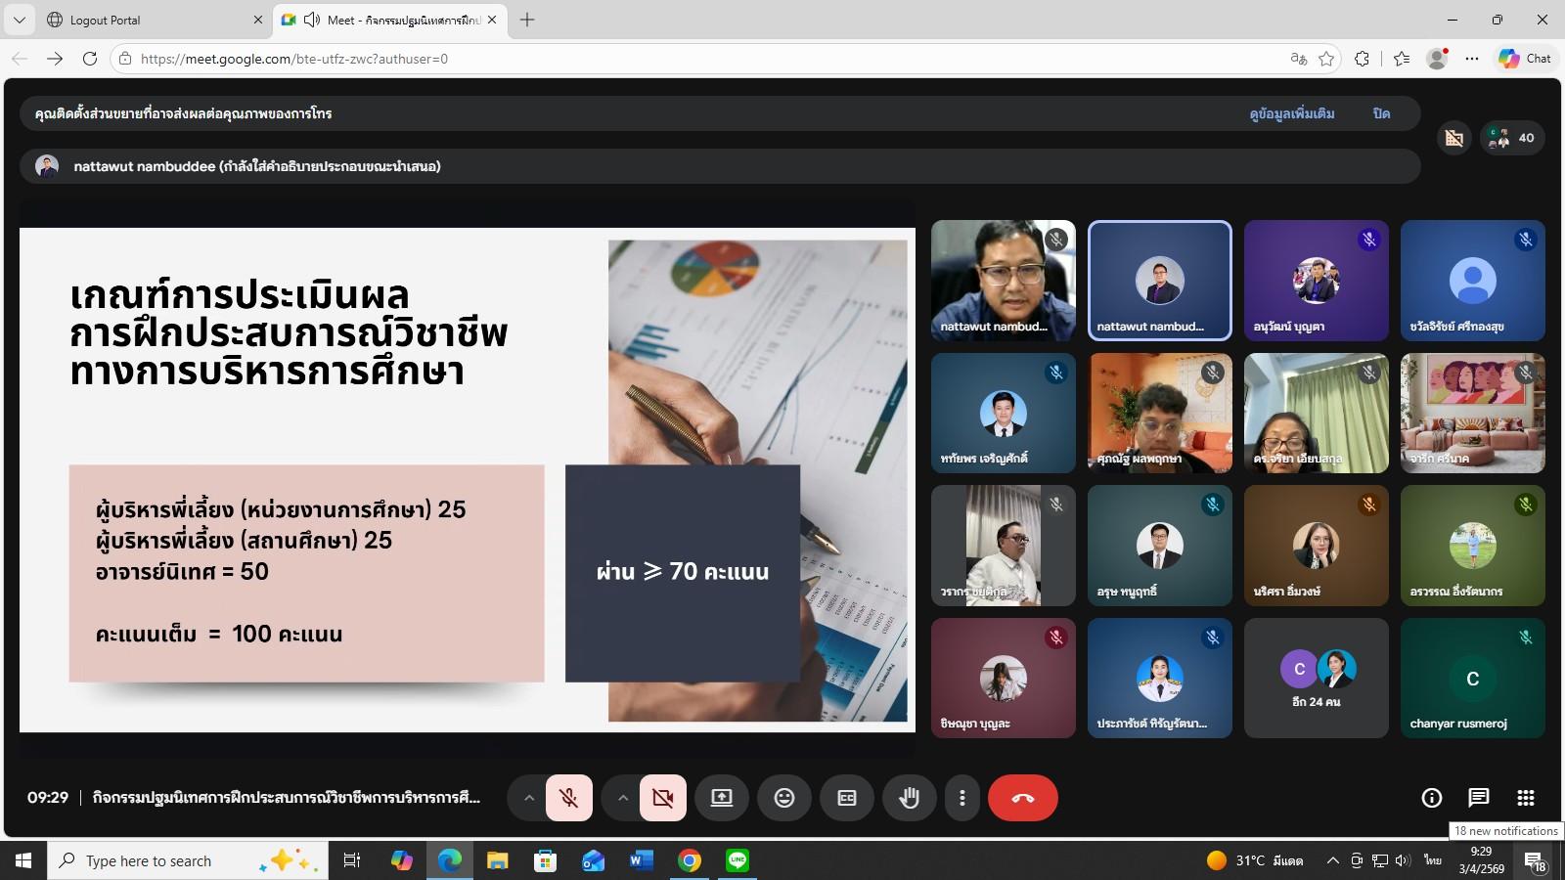Click ปิด to dismiss the banner
This screenshot has width=1565, height=880.
click(1381, 113)
